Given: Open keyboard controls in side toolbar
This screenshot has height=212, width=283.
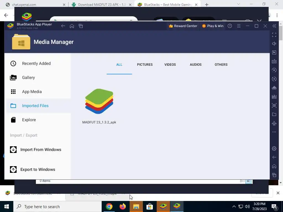Looking at the screenshot, I should coord(274,61).
